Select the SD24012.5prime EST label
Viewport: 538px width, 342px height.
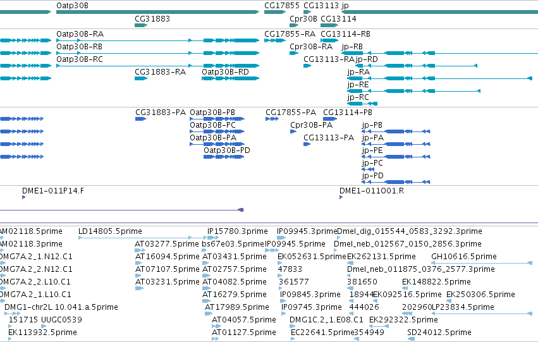pyautogui.click(x=439, y=333)
